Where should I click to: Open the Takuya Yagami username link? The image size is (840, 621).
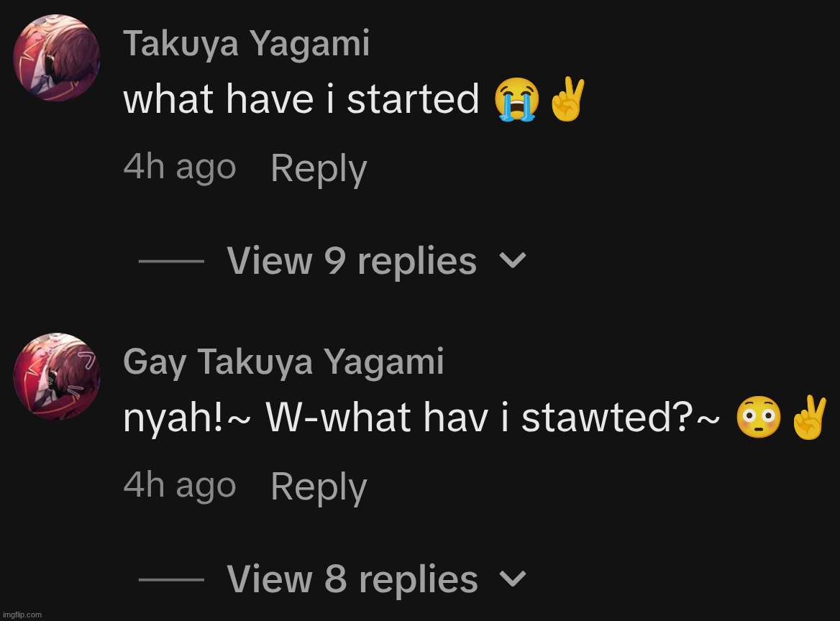tap(246, 45)
